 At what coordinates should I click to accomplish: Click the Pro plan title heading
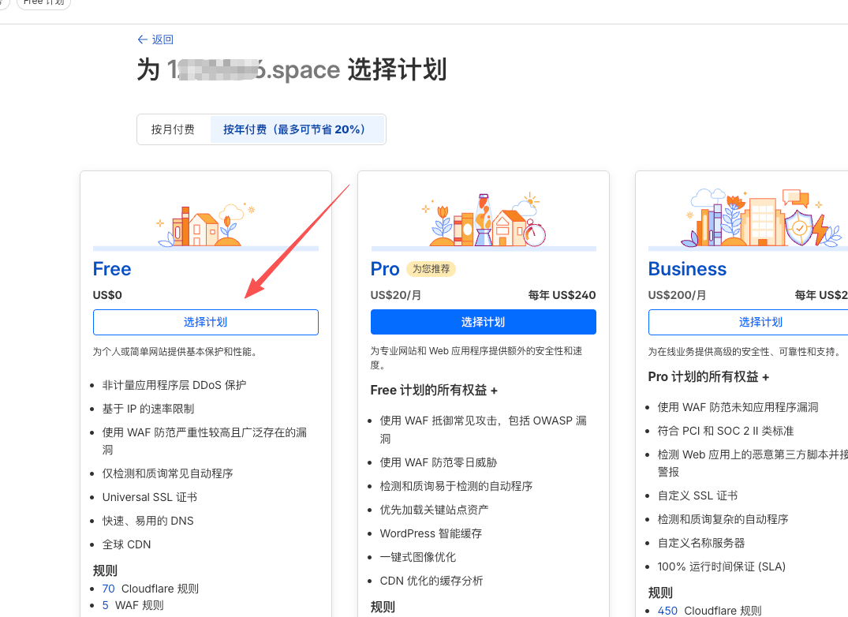(385, 269)
